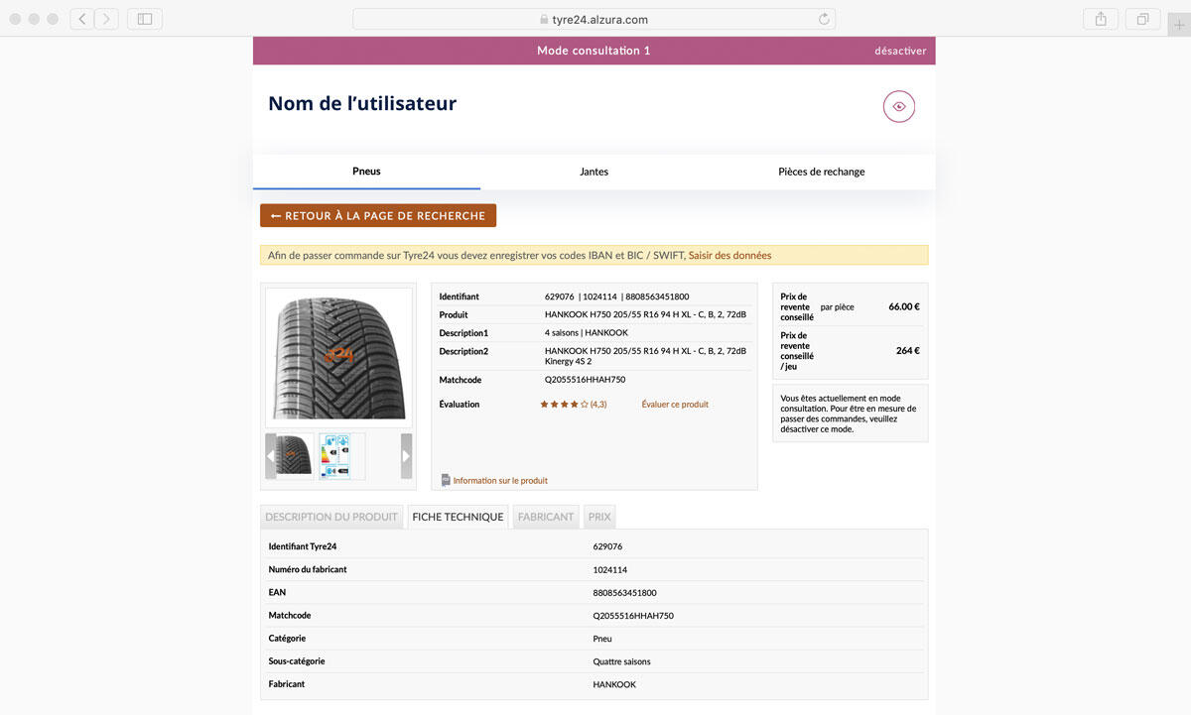Image resolution: width=1191 pixels, height=715 pixels.
Task: Select the Pneus tab
Action: click(366, 172)
